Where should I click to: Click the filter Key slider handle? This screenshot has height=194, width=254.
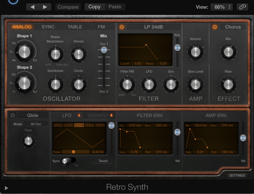point(177,48)
